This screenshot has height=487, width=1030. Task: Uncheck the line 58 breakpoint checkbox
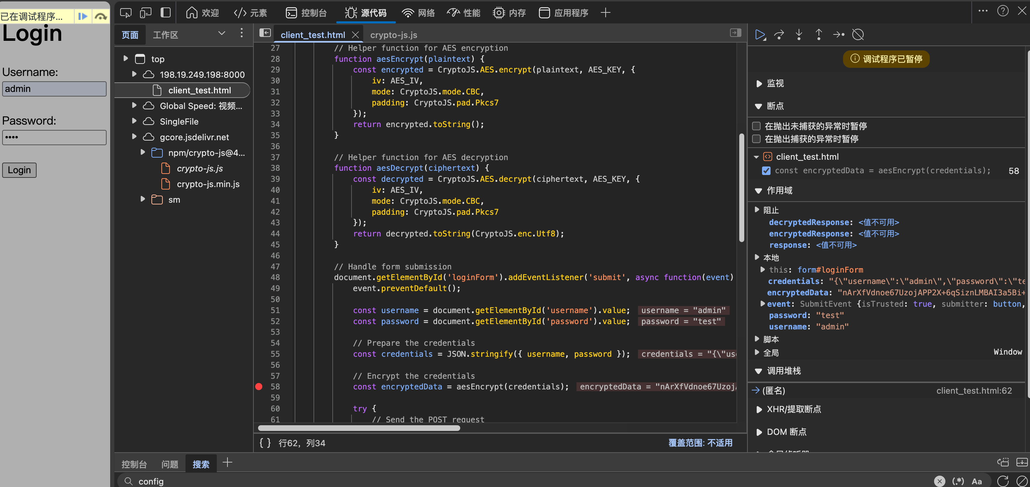(766, 171)
